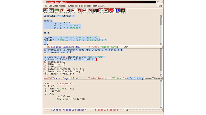Open Find in the toolbar
This screenshot has width=206, height=115.
tap(101, 11)
